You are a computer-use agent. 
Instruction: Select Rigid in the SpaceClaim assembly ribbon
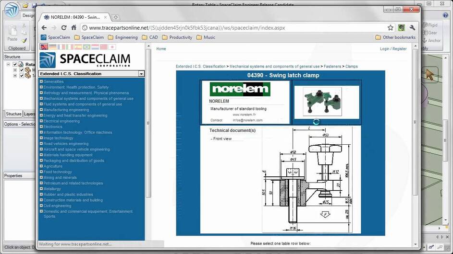tap(430, 25)
